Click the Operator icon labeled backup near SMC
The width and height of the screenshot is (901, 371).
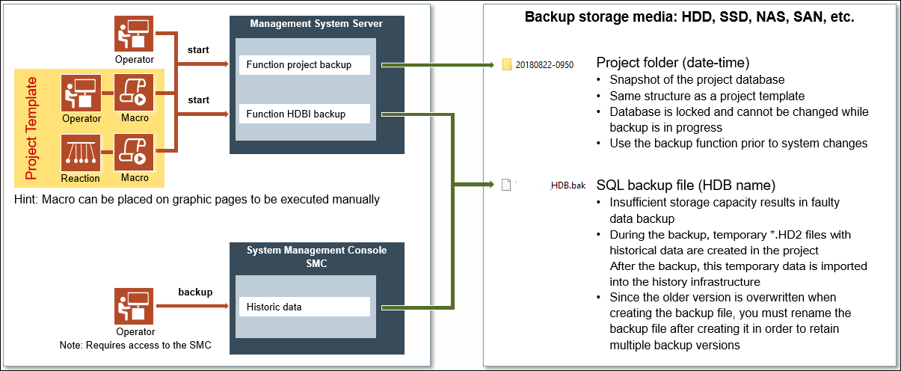pos(135,306)
